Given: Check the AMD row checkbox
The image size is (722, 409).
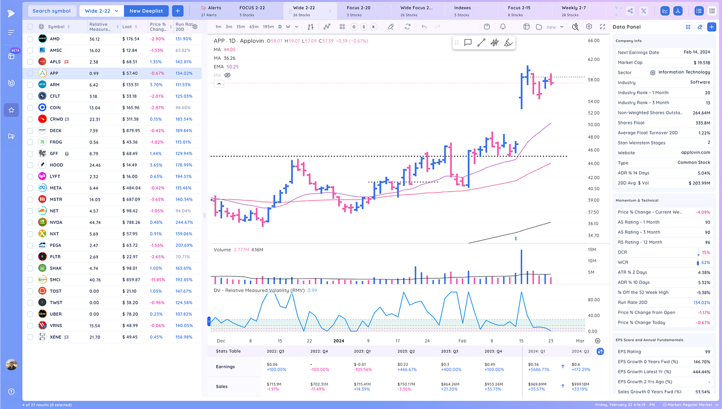Looking at the screenshot, I should [30, 39].
